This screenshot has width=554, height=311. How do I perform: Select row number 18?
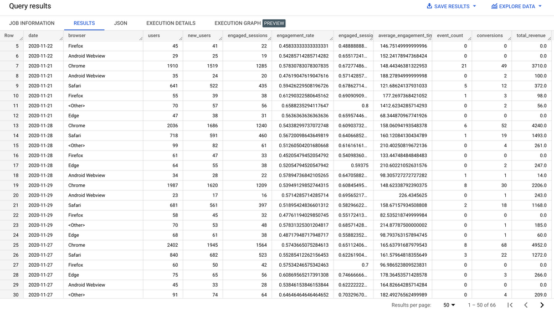click(x=16, y=175)
